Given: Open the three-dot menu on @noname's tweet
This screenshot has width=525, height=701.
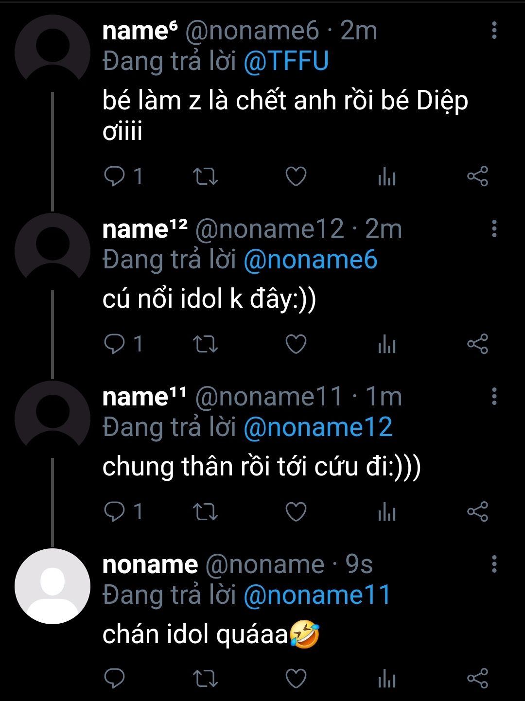Looking at the screenshot, I should pos(494,564).
